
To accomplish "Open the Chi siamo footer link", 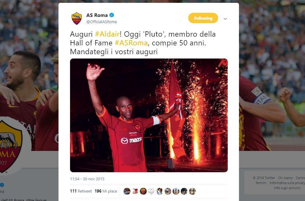I will tap(285, 178).
